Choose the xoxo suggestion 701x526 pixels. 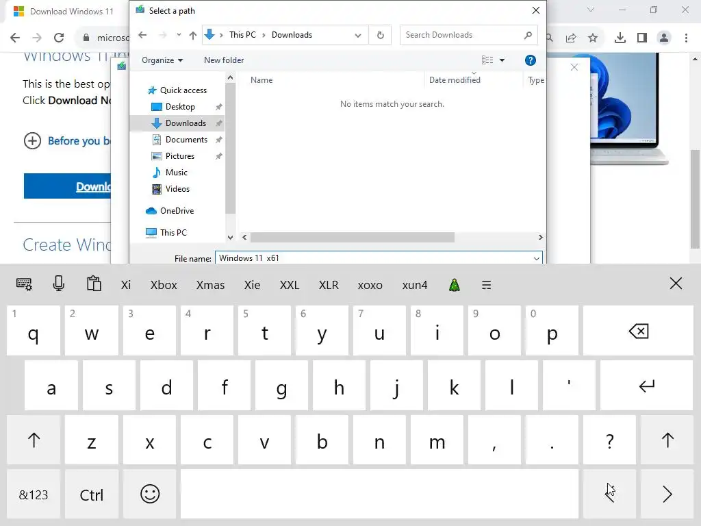(370, 285)
